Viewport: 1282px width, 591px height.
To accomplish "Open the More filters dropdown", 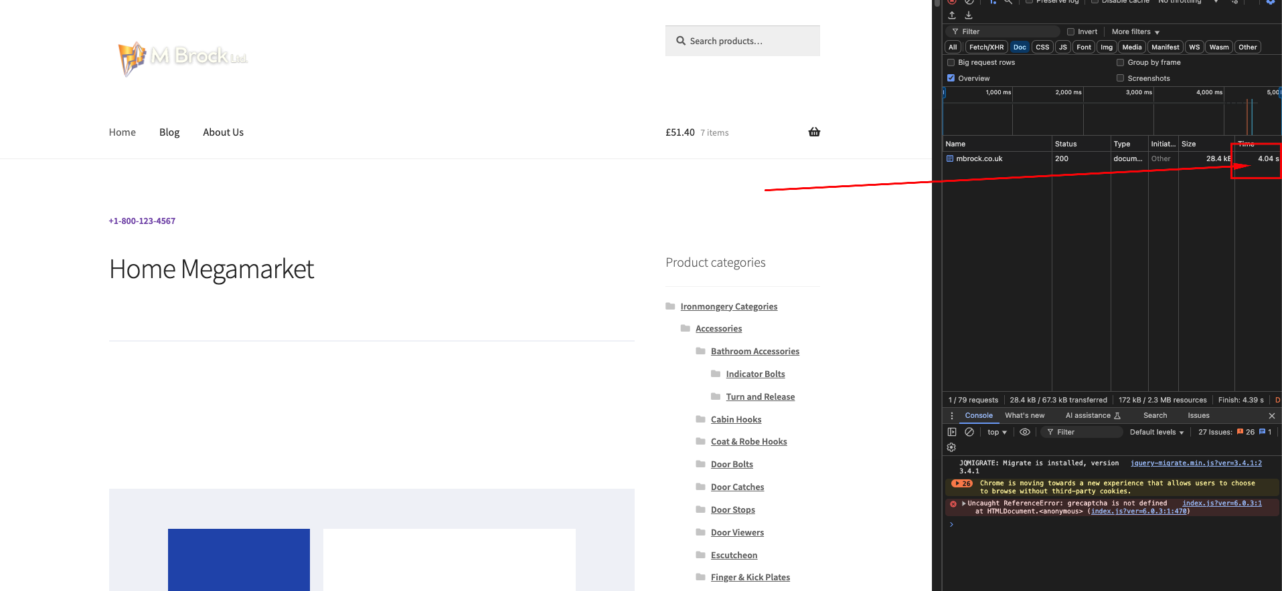I will tap(1135, 31).
